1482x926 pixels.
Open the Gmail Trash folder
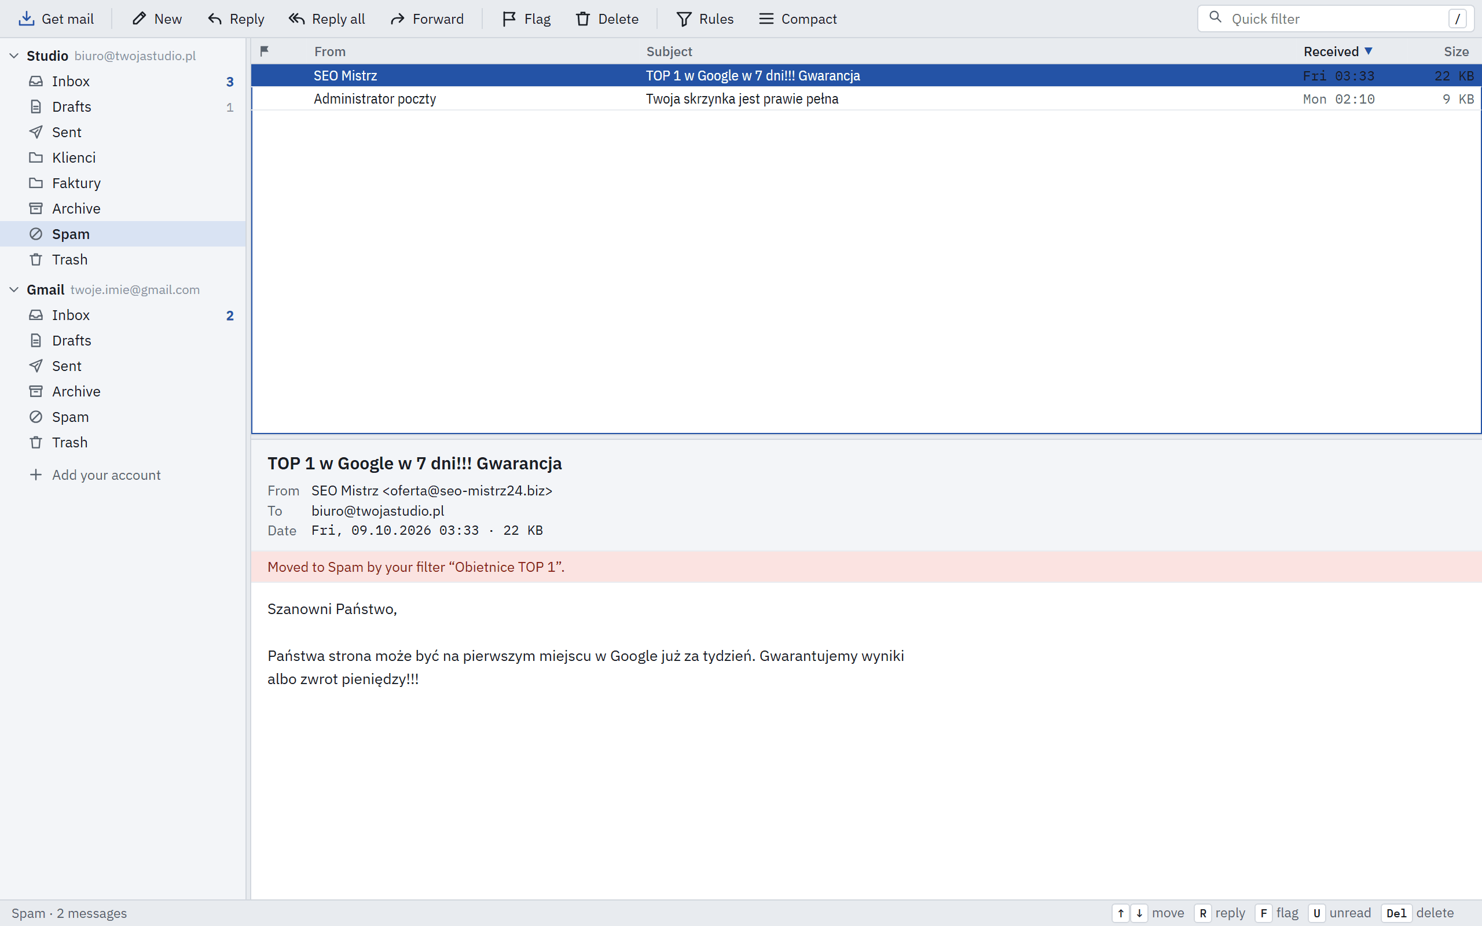tap(123, 442)
